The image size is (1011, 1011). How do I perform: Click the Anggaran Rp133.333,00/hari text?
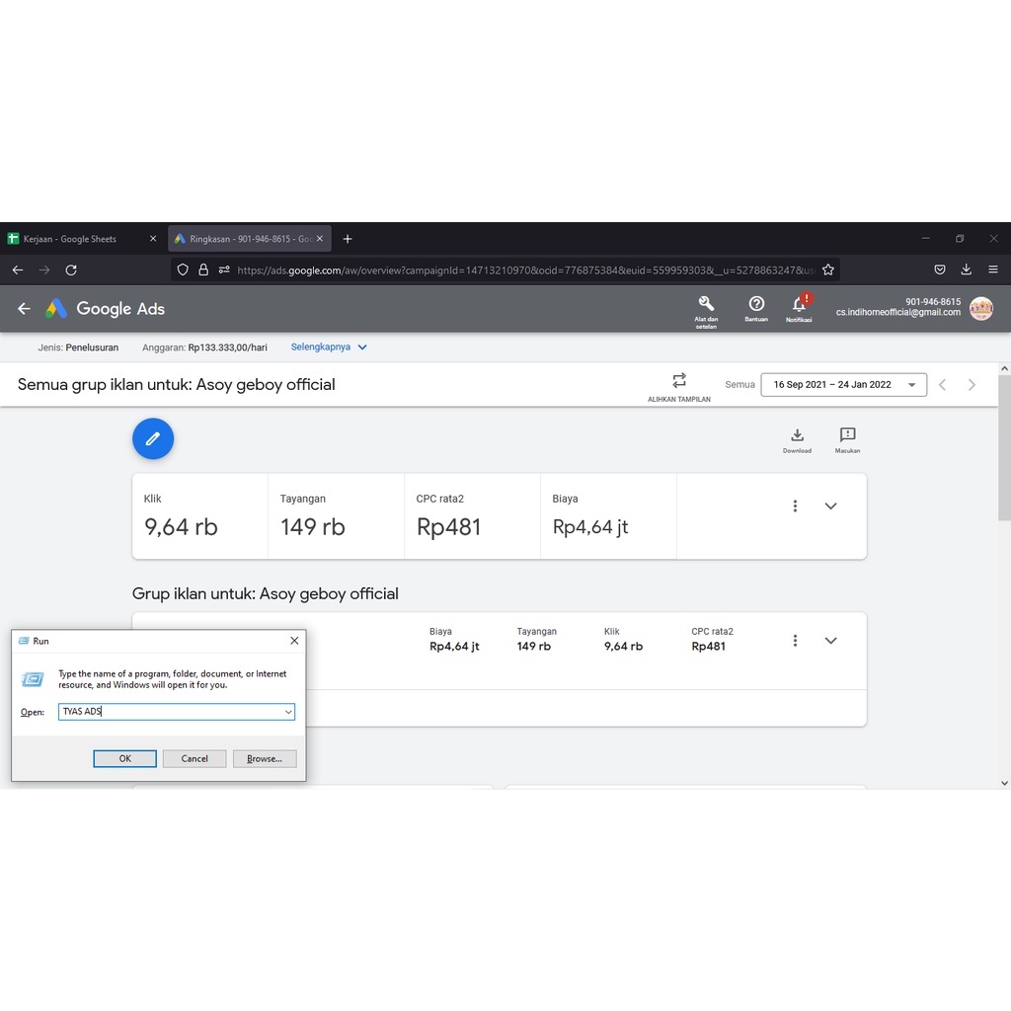point(204,348)
